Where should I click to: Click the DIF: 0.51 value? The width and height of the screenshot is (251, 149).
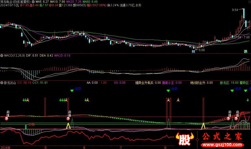tap(32, 56)
